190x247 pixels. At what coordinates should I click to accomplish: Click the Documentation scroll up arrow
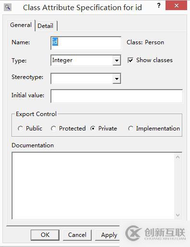[178, 157]
